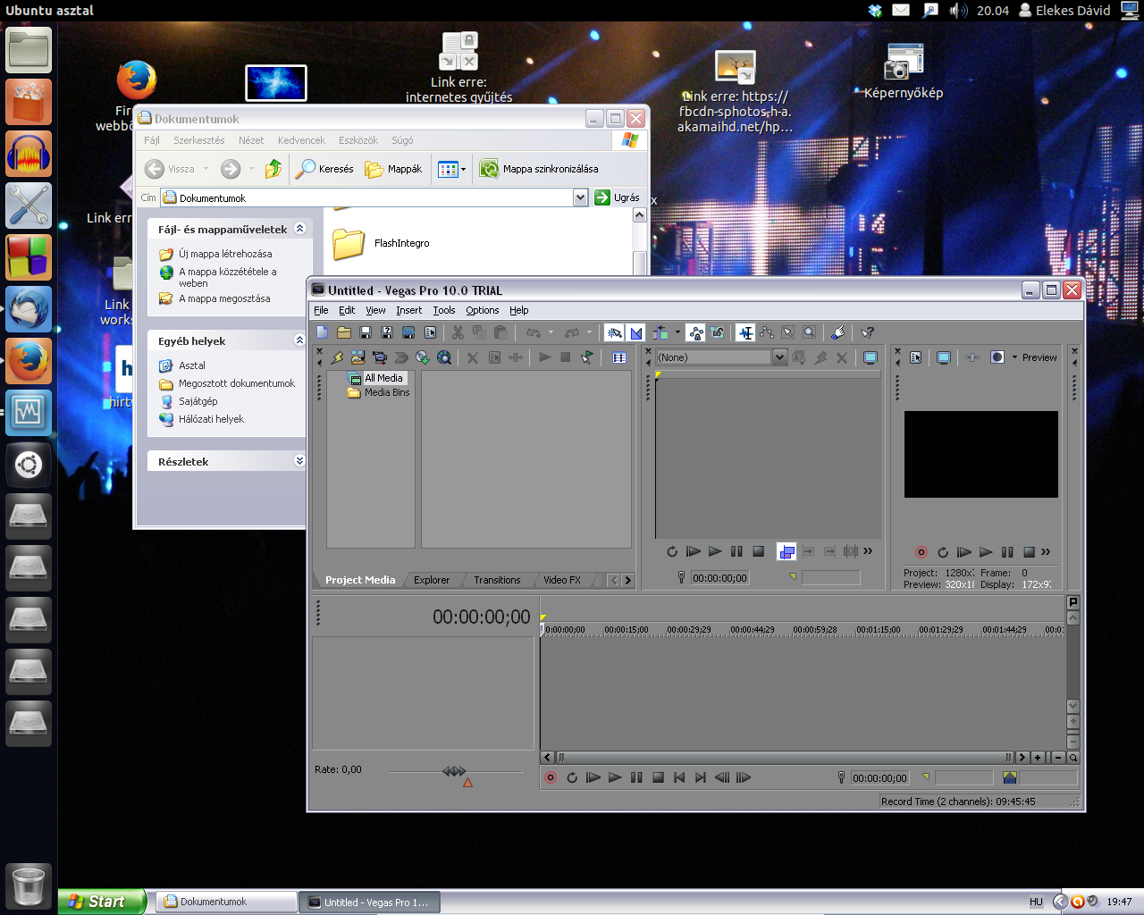Select the Selection edit tool icon
Image resolution: width=1144 pixels, height=915 pixels.
click(x=787, y=332)
